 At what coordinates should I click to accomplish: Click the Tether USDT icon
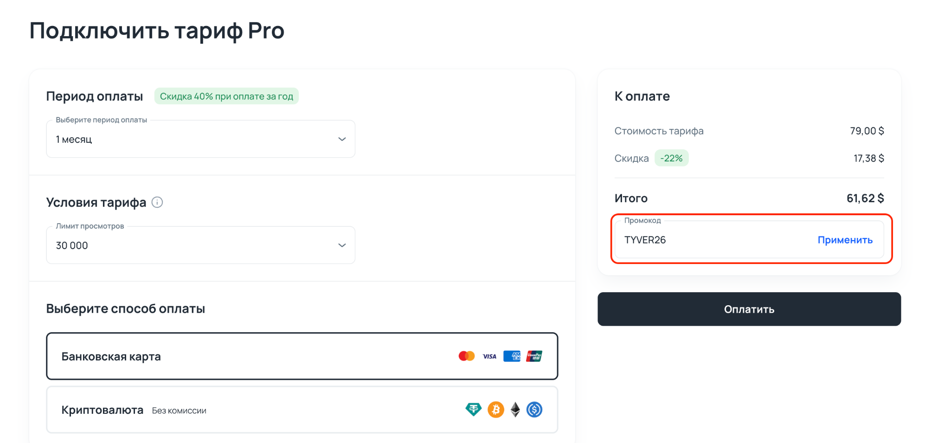(x=473, y=410)
